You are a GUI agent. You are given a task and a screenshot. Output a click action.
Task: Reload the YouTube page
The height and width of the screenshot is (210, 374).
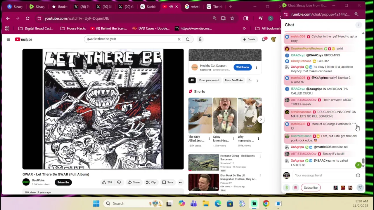pos(27,18)
